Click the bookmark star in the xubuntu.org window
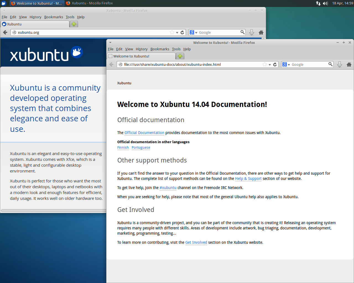The image size is (354, 283). (x=172, y=32)
